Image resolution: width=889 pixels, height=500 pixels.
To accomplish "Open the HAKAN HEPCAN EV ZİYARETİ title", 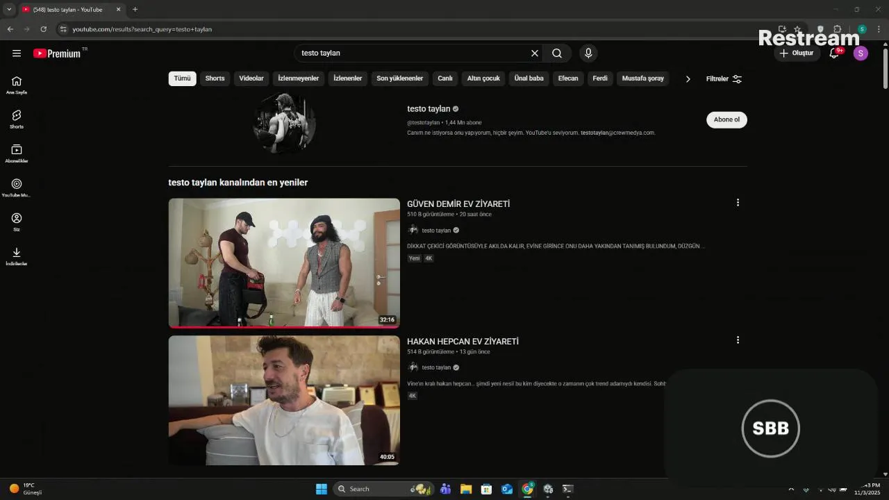I will (x=463, y=342).
